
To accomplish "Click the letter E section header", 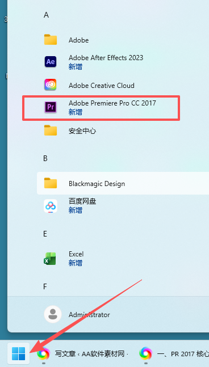I will click(45, 234).
